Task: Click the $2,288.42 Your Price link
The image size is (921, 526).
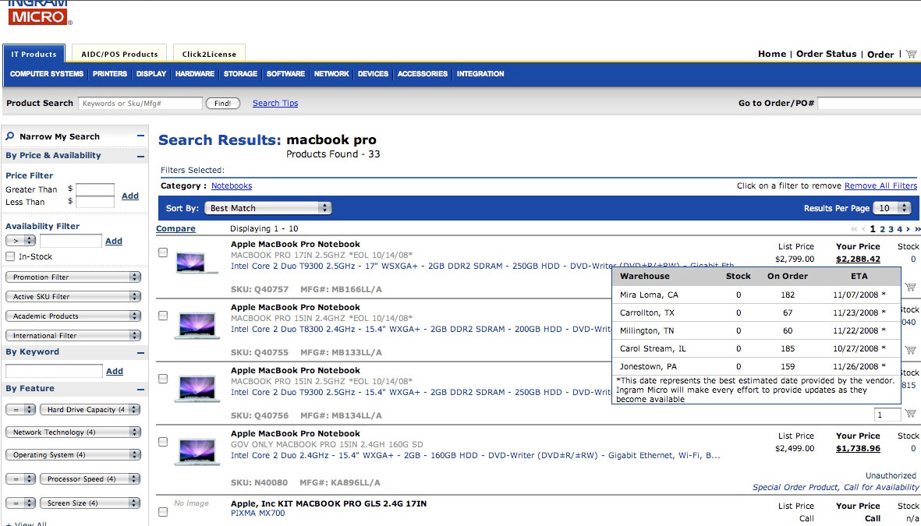Action: 858,259
